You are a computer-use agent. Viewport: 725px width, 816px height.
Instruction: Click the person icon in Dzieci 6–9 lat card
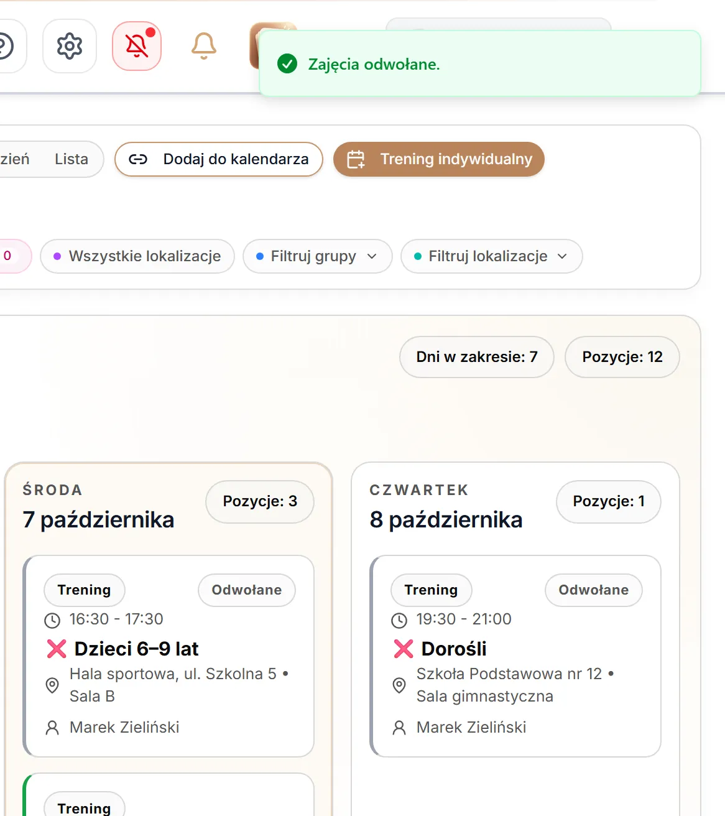(x=52, y=728)
